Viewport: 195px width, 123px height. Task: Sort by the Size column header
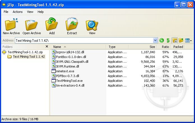(x=143, y=47)
